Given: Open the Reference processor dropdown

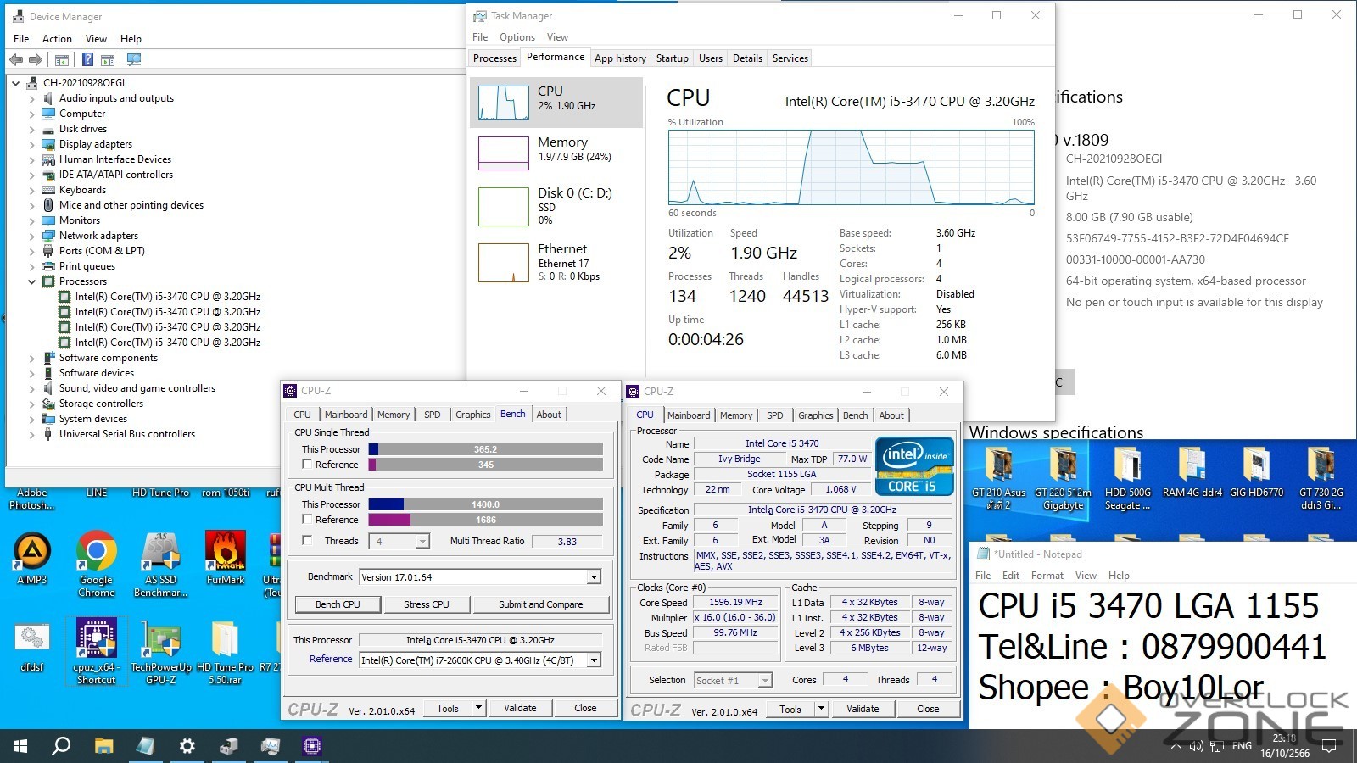Looking at the screenshot, I should click(x=594, y=660).
